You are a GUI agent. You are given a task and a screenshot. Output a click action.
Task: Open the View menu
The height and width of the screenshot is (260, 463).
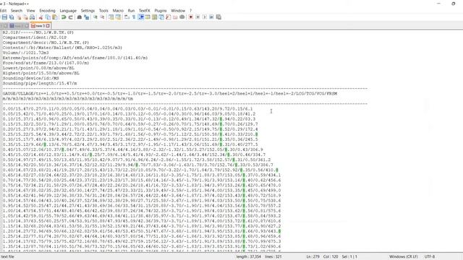point(30,11)
